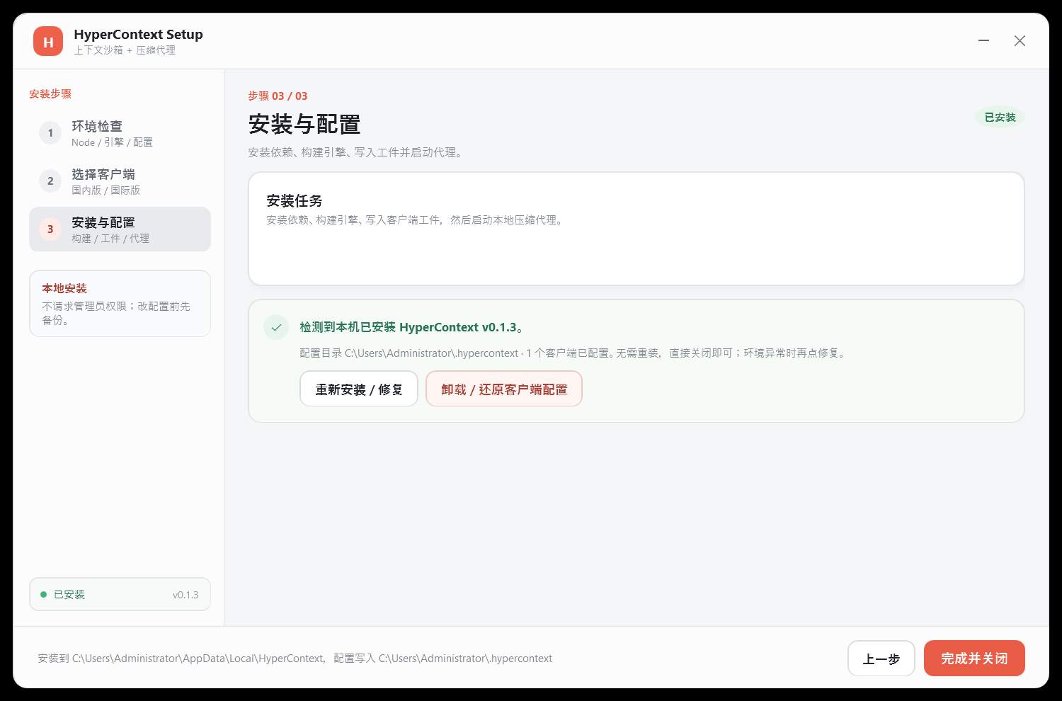Click the 国内版 / 国际版 subtitle
1062x701 pixels.
(106, 190)
